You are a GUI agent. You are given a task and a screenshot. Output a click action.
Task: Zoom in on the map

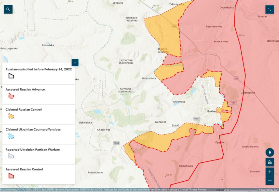(270, 172)
